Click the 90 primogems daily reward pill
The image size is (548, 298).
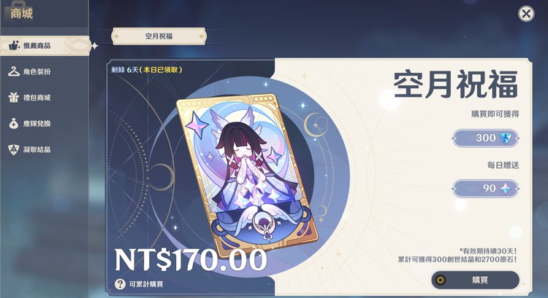(x=485, y=189)
